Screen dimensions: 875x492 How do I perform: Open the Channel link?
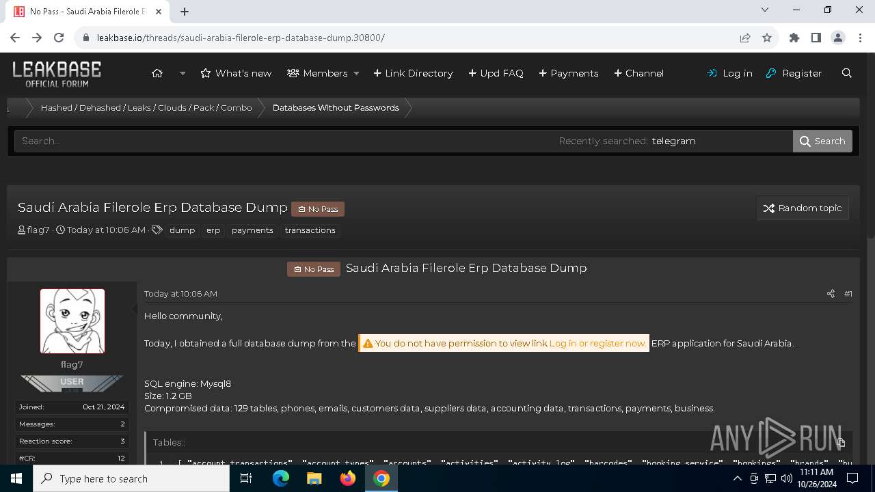[x=638, y=73]
